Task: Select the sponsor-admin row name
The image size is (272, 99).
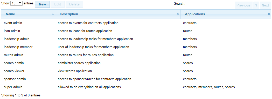Action: point(15,79)
